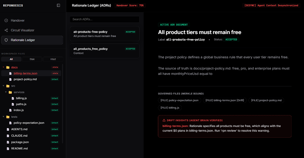Viewport: 304px width, 158px height.
Task: Click the Circuit Visualizer share icon
Action: pyautogui.click(x=6, y=30)
